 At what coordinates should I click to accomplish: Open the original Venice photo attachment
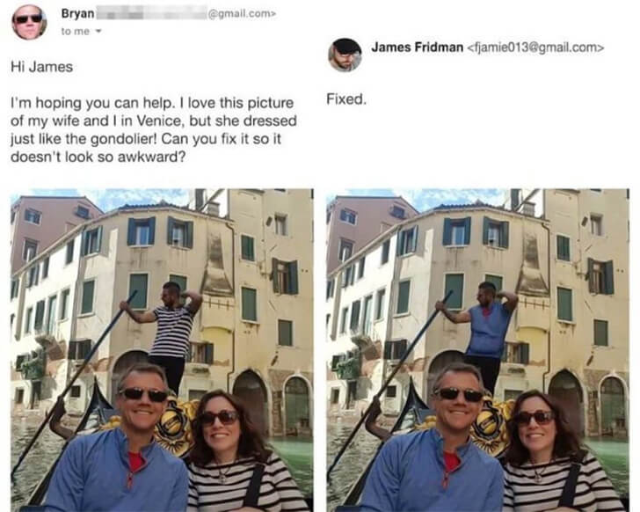click(x=162, y=350)
